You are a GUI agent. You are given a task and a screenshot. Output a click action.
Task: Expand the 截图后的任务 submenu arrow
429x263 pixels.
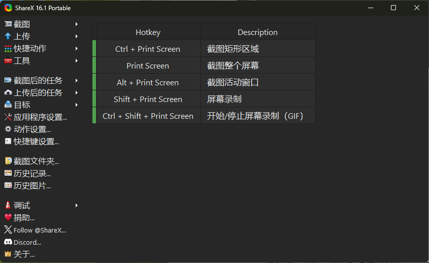click(77, 81)
